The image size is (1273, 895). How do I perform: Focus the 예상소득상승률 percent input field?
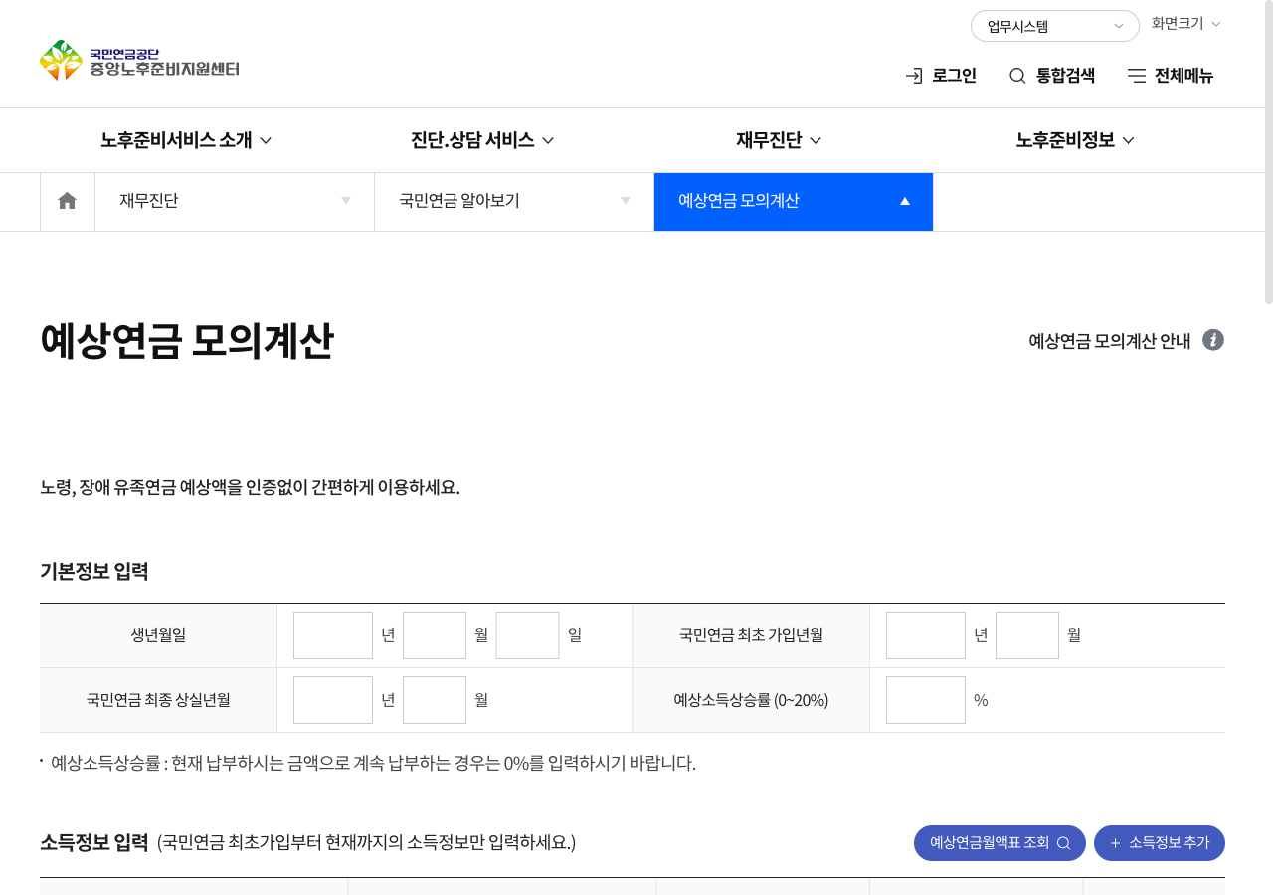tap(926, 700)
